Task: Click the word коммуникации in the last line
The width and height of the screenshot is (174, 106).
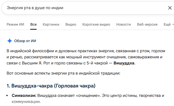Action: coord(26,102)
